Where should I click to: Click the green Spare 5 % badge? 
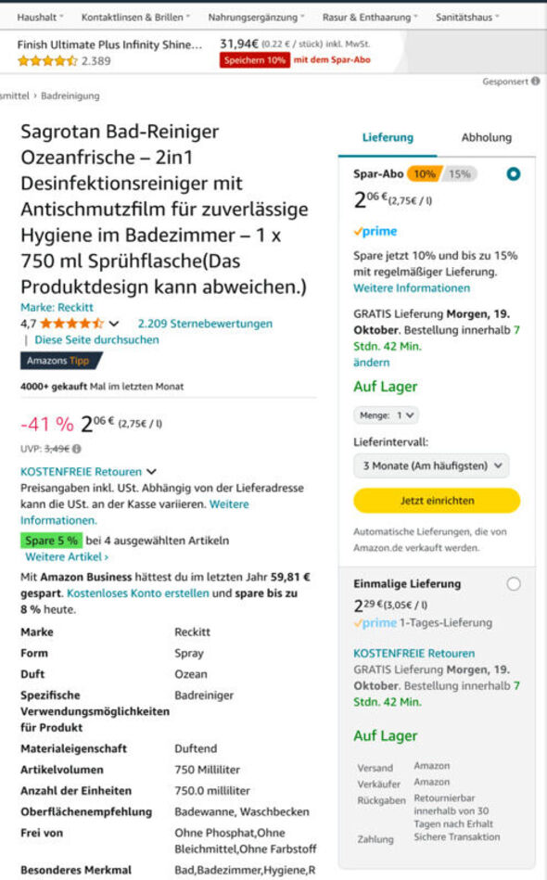pos(52,541)
